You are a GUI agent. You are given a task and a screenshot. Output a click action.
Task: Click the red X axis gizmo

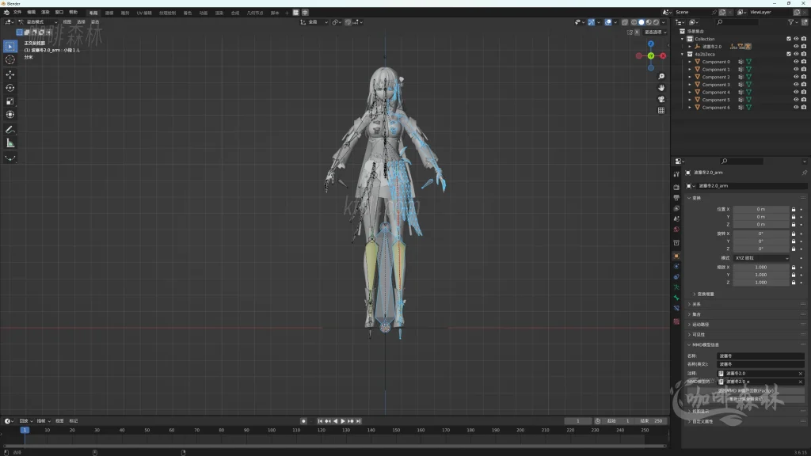pyautogui.click(x=663, y=56)
